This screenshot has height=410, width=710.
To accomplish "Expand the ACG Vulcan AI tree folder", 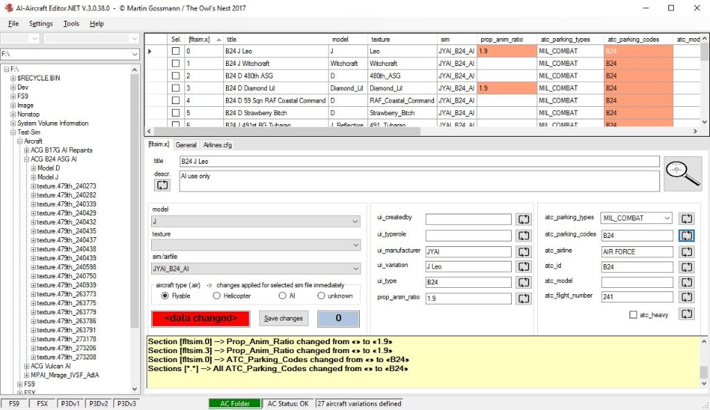I will [26, 366].
